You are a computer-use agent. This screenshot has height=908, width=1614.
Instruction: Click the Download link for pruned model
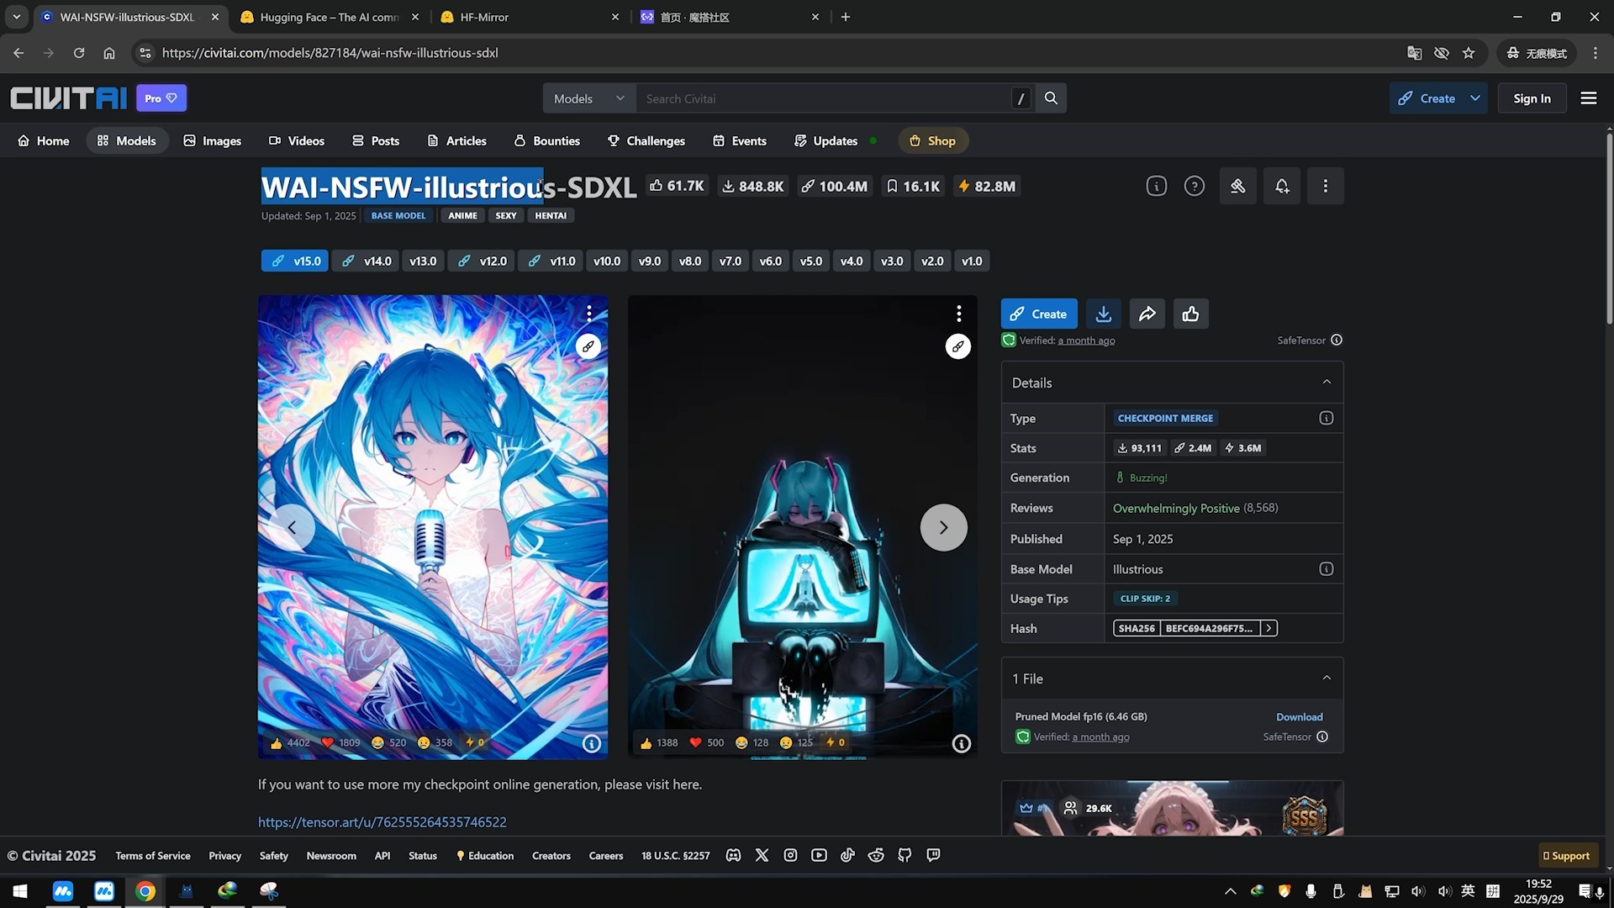click(x=1299, y=717)
